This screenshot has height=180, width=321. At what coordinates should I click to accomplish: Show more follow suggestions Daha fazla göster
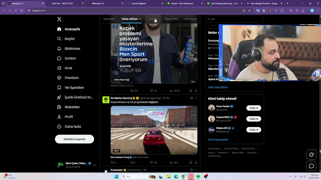218,139
